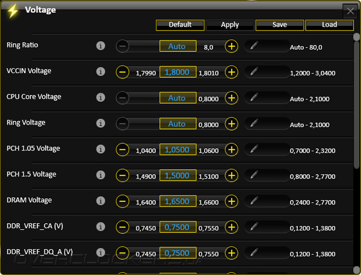Click the 1,2000 - 3,0400 range text
This screenshot has width=361, height=275.
click(312, 73)
